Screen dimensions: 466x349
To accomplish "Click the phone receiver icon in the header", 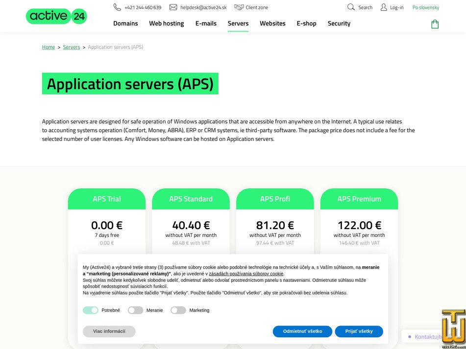I will click(117, 7).
